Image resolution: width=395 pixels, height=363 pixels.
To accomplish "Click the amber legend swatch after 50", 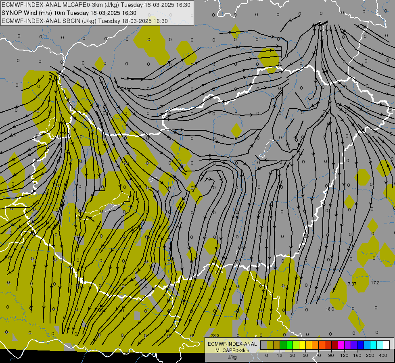I will click(x=309, y=345).
